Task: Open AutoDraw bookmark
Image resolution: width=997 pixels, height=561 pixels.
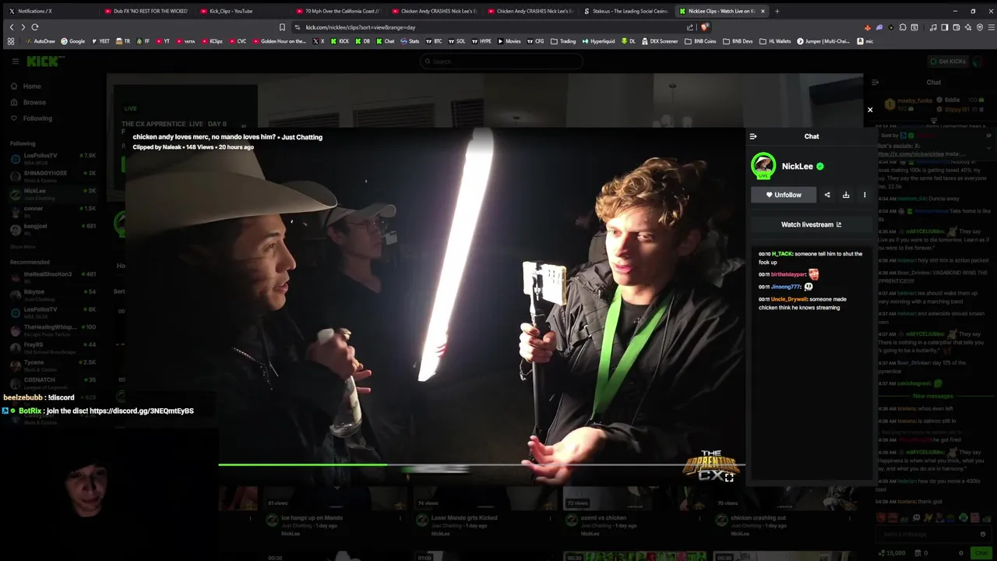Action: pos(40,41)
